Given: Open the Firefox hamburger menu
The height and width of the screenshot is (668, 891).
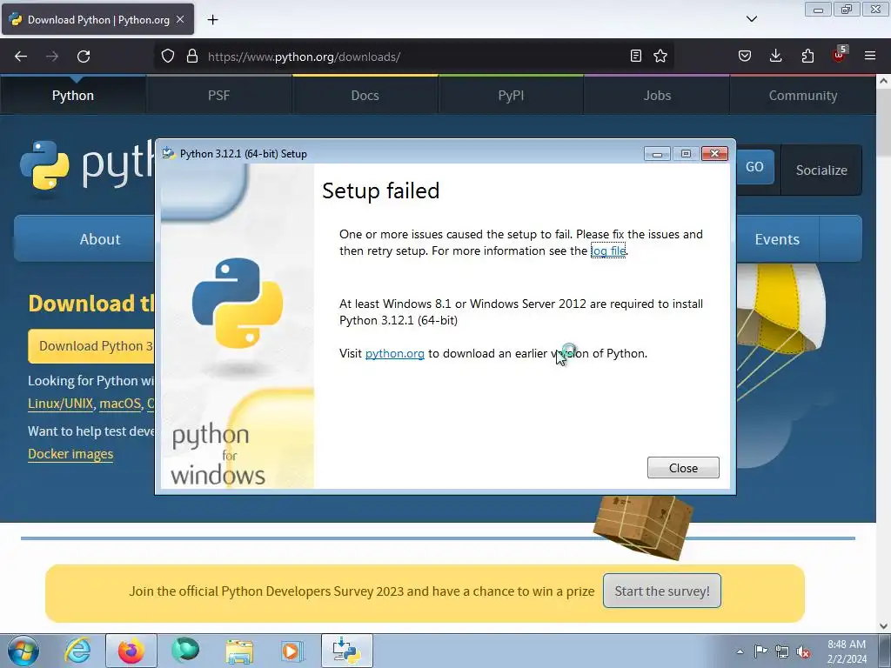Looking at the screenshot, I should tap(870, 56).
